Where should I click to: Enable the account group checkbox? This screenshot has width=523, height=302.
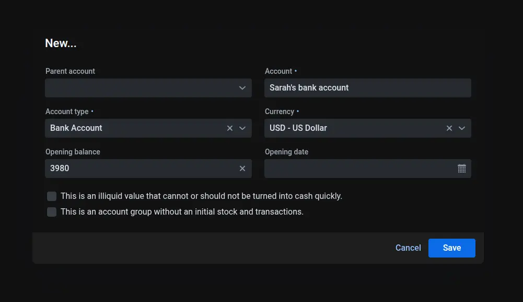(x=52, y=212)
